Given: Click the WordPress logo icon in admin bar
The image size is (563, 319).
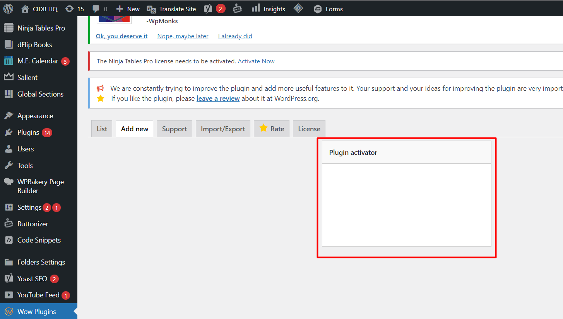Looking at the screenshot, I should click(9, 8).
